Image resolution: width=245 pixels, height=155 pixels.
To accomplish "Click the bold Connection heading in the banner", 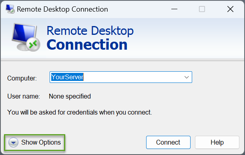I will coord(87,45).
